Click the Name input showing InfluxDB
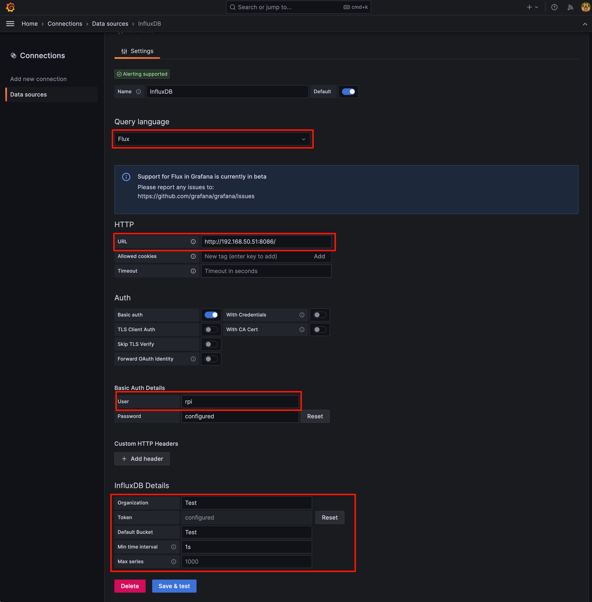592x602 pixels. coord(228,92)
